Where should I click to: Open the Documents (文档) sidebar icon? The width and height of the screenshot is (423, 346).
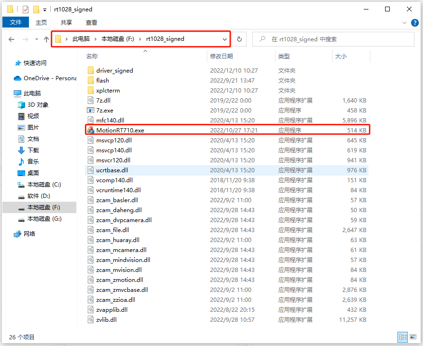pyautogui.click(x=21, y=139)
